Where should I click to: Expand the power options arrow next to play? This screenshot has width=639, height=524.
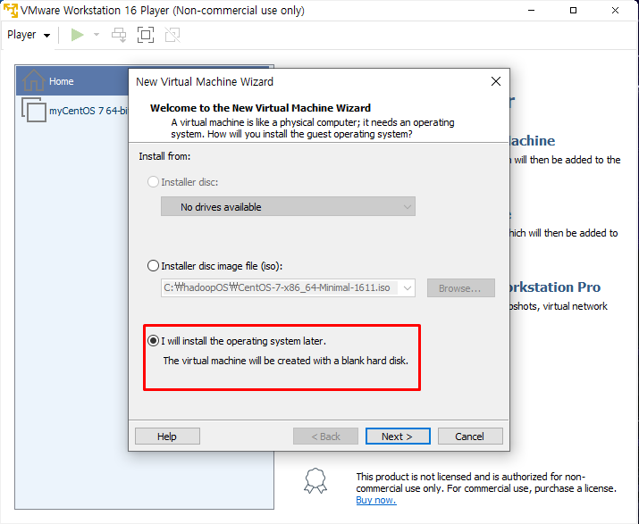coord(97,35)
